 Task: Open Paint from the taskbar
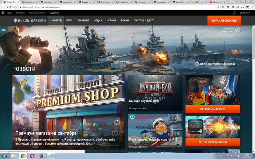click(x=51, y=156)
